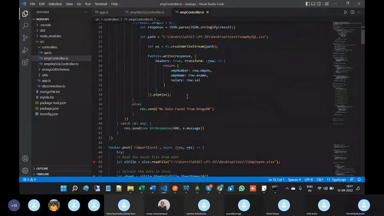
Task: Open empMySQLController.ts in the explorer tree
Action: [x=62, y=64]
